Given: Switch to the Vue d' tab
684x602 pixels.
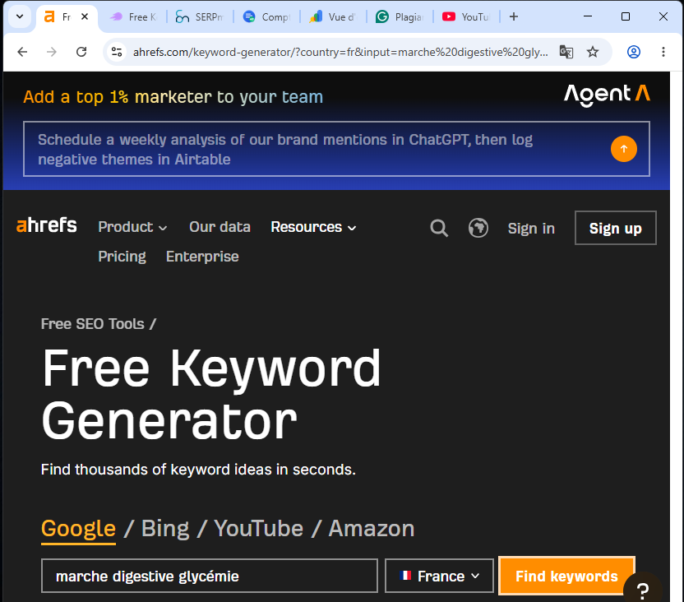Looking at the screenshot, I should 332,17.
